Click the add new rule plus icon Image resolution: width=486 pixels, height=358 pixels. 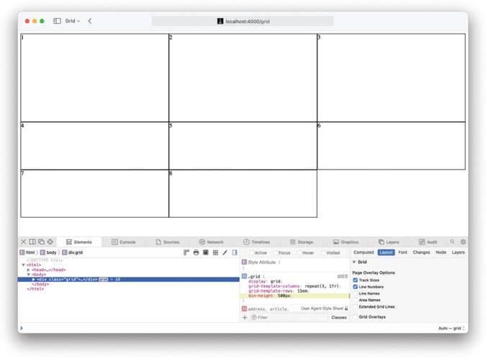[x=245, y=317]
